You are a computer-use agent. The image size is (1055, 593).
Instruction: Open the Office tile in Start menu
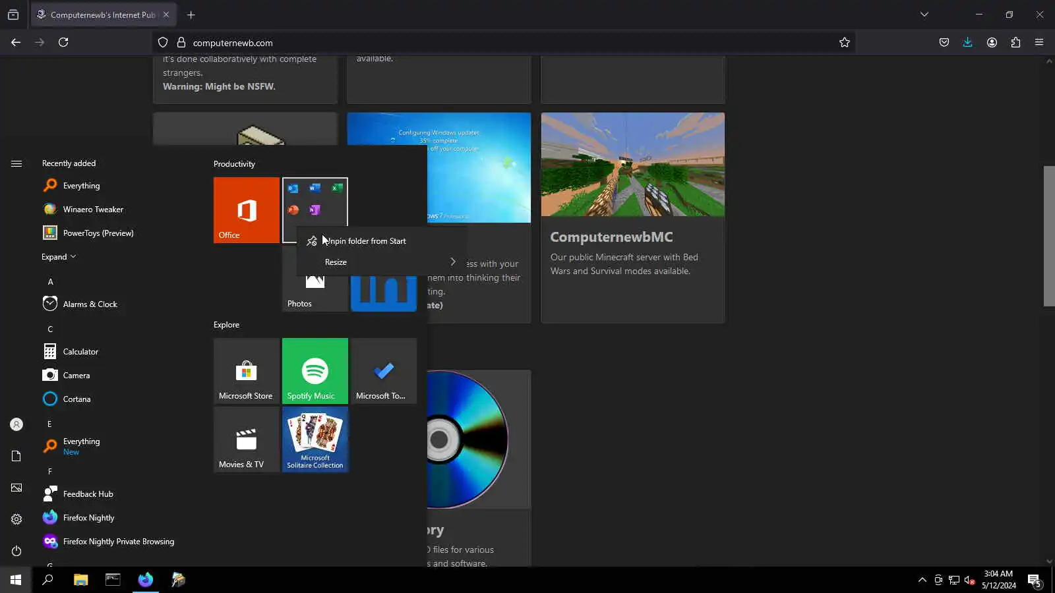click(246, 210)
